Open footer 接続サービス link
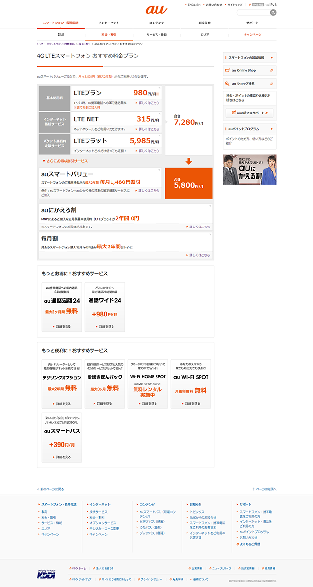The width and height of the screenshot is (313, 587). pos(98,512)
